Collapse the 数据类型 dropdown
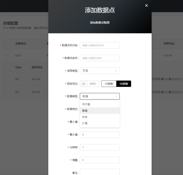This screenshot has height=175, width=183. click(x=100, y=96)
